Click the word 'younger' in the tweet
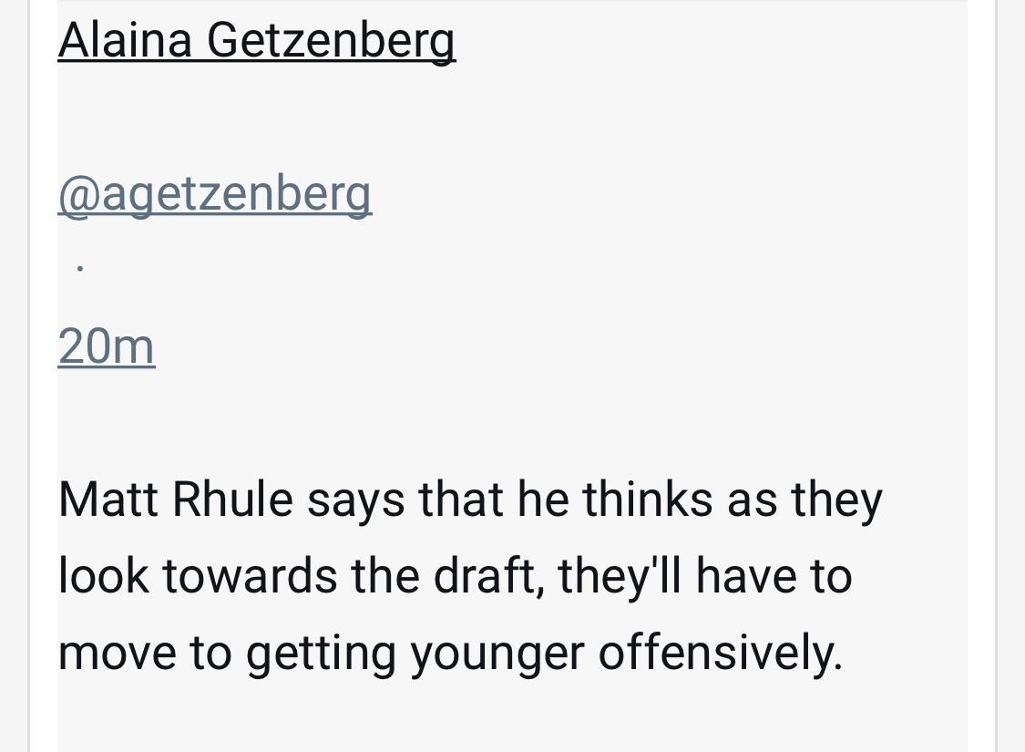Screen dimensions: 1025x752 click(497, 654)
